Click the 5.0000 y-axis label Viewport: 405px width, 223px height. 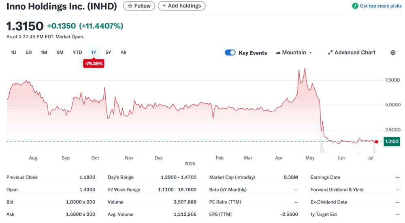[392, 105]
